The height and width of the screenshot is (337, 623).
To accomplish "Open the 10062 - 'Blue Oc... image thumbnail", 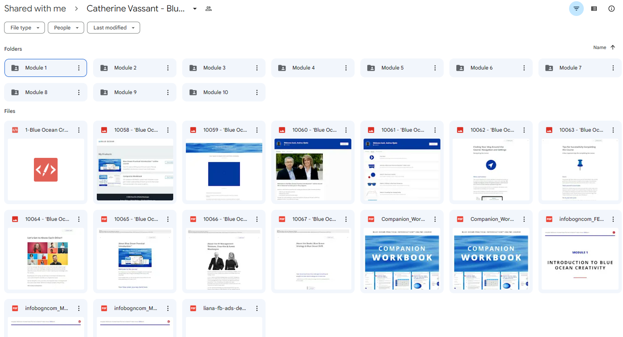I will [x=491, y=170].
